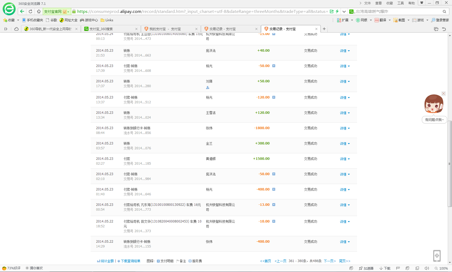Expand 详情 dropdown for the +1500.00 transaction
This screenshot has height=272, width=452.
pyautogui.click(x=345, y=159)
